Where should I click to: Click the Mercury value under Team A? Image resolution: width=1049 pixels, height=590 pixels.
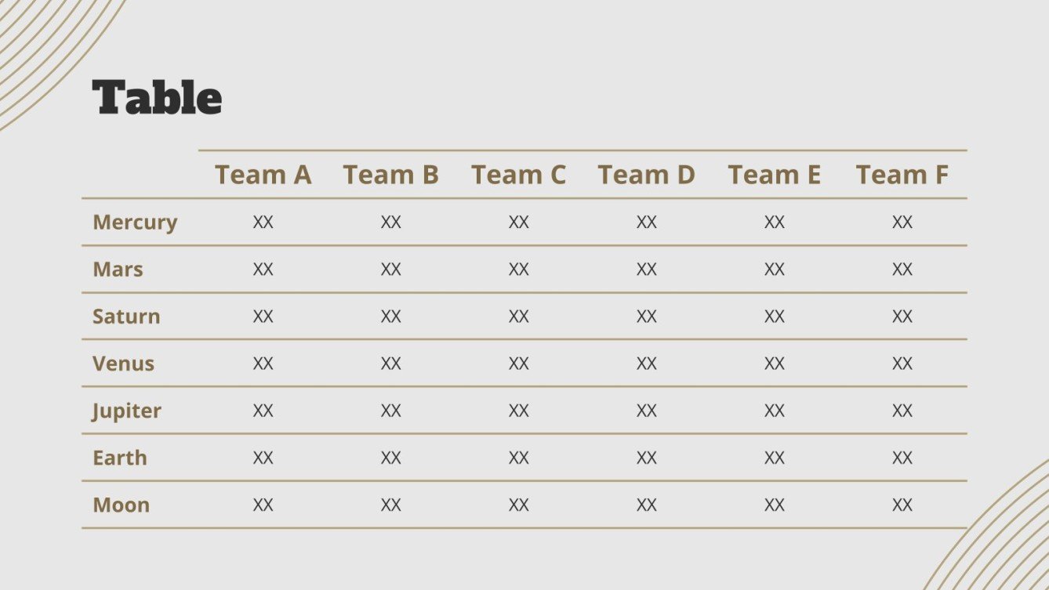(263, 223)
